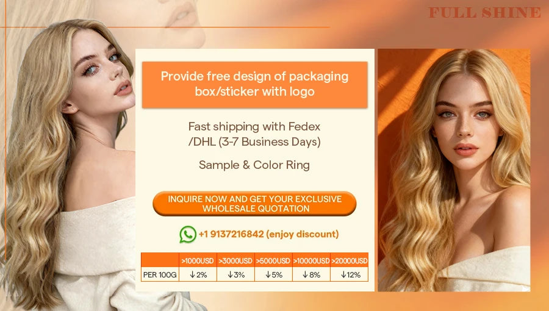Click the >3000USD table header
This screenshot has height=311, width=549.
[235, 260]
